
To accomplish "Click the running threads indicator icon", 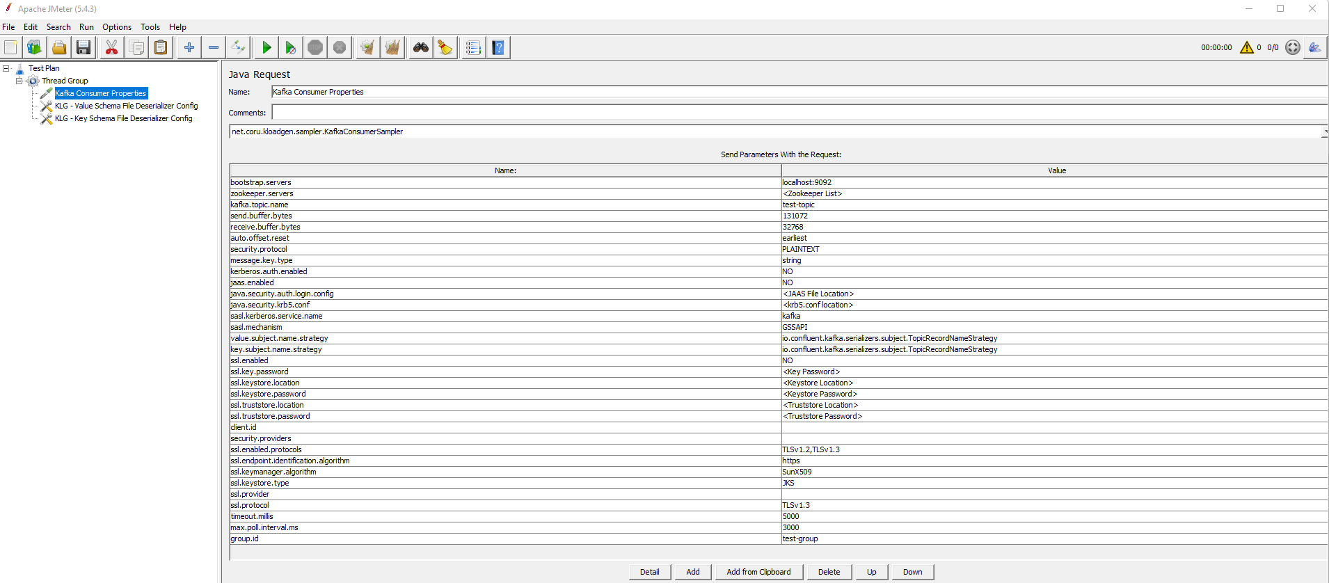I will tap(1293, 47).
